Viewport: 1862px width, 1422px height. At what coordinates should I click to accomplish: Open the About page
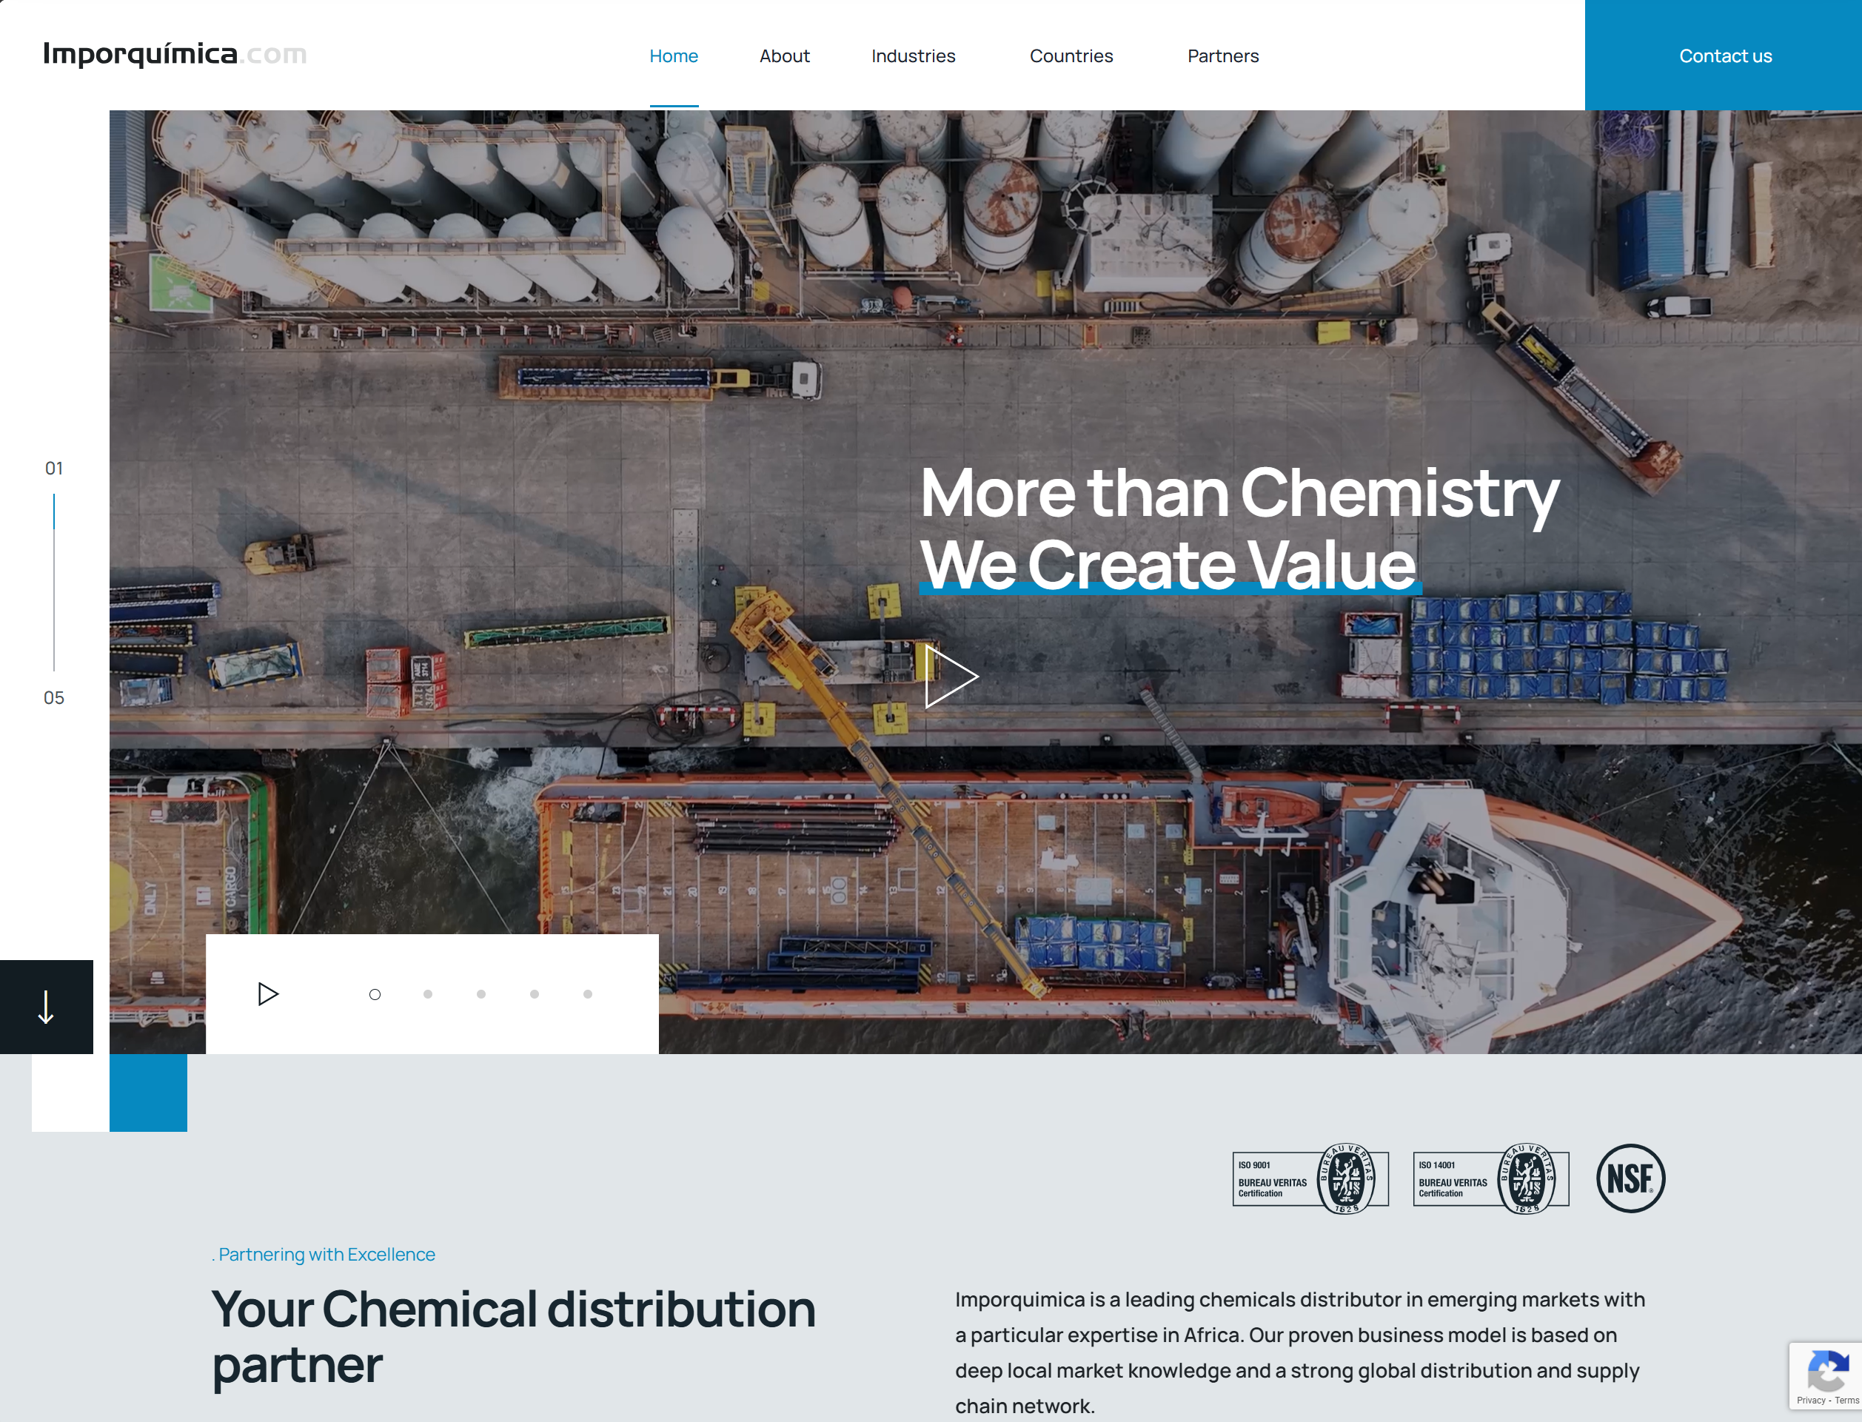point(784,56)
